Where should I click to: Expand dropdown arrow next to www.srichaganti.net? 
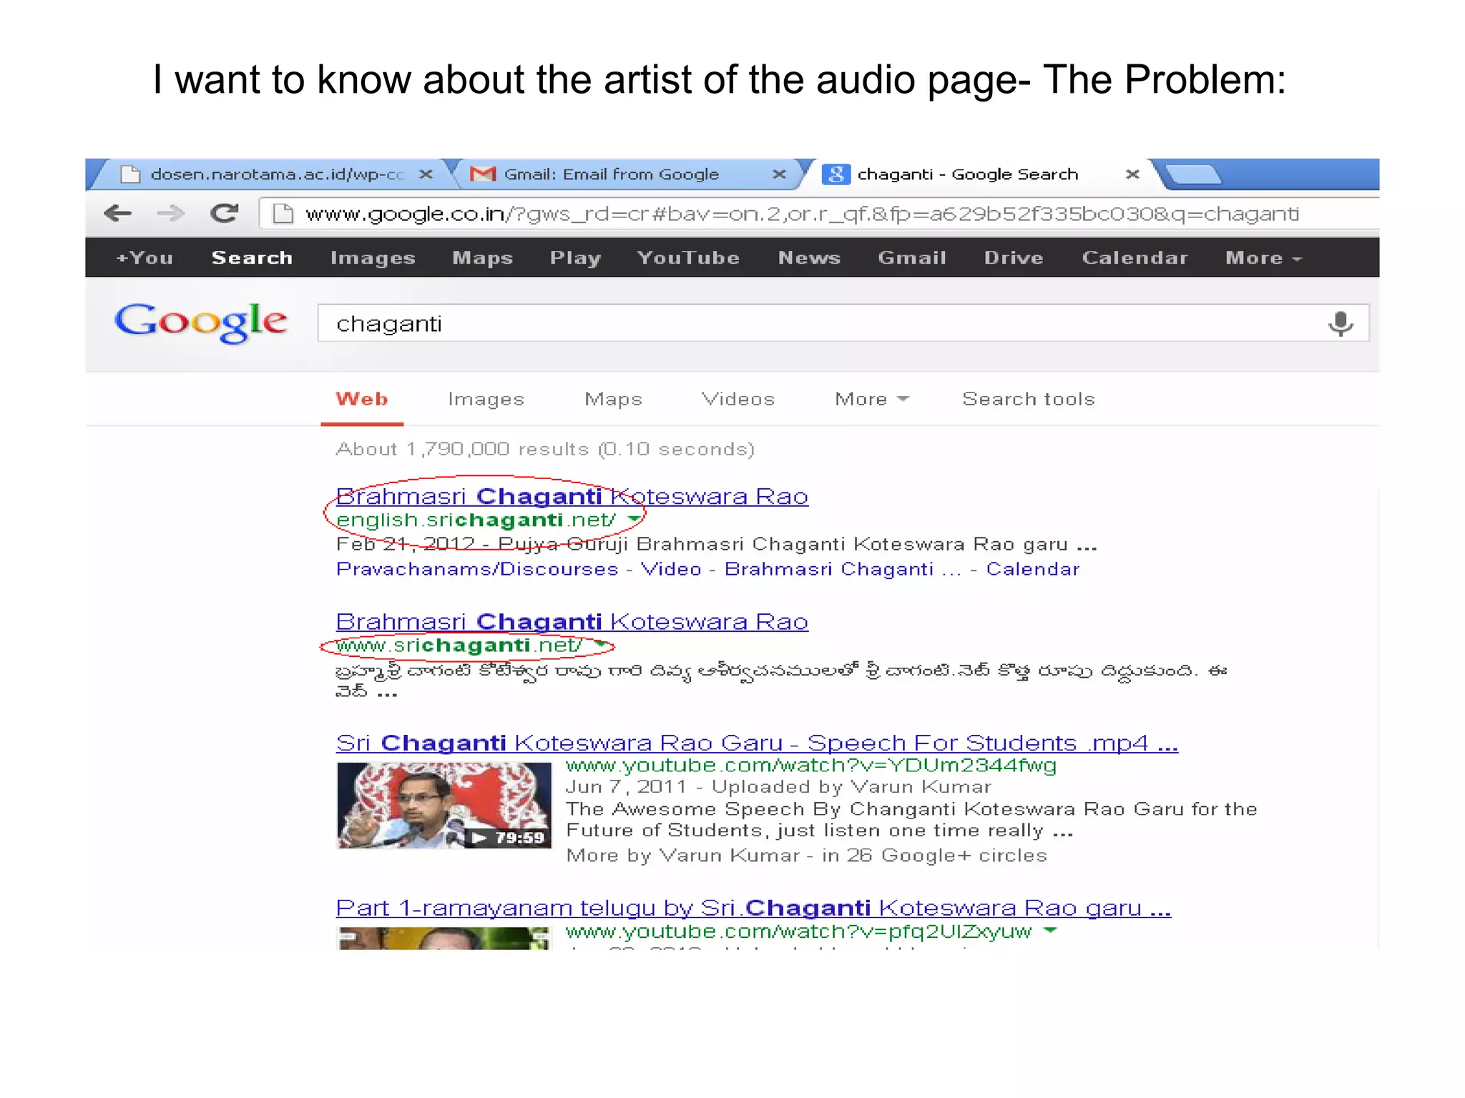(601, 644)
